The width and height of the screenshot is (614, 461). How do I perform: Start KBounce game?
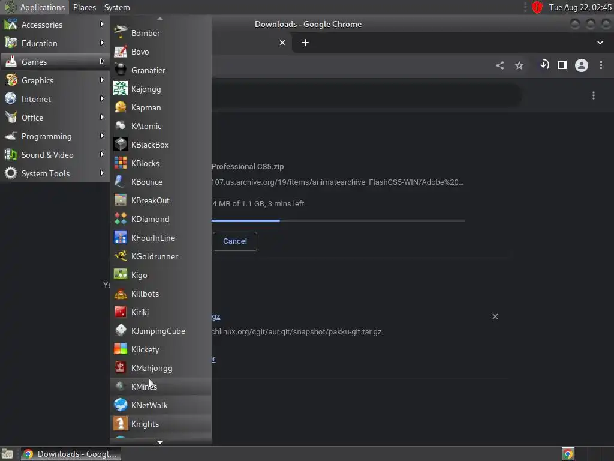click(x=161, y=182)
